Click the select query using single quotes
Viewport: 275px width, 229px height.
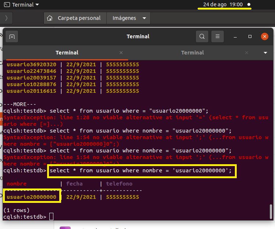coord(141,170)
